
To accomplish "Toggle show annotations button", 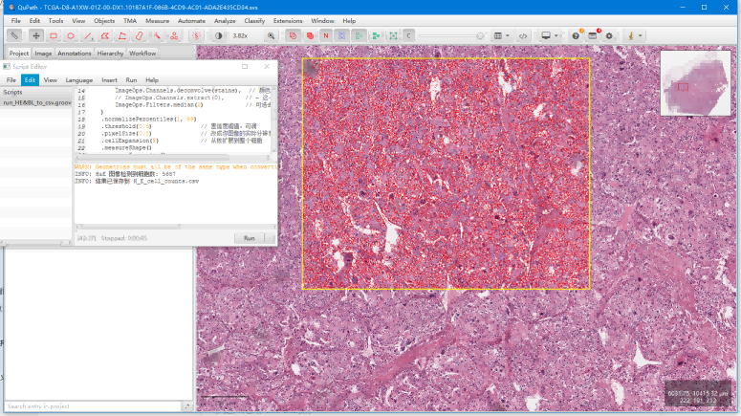I will (x=293, y=35).
